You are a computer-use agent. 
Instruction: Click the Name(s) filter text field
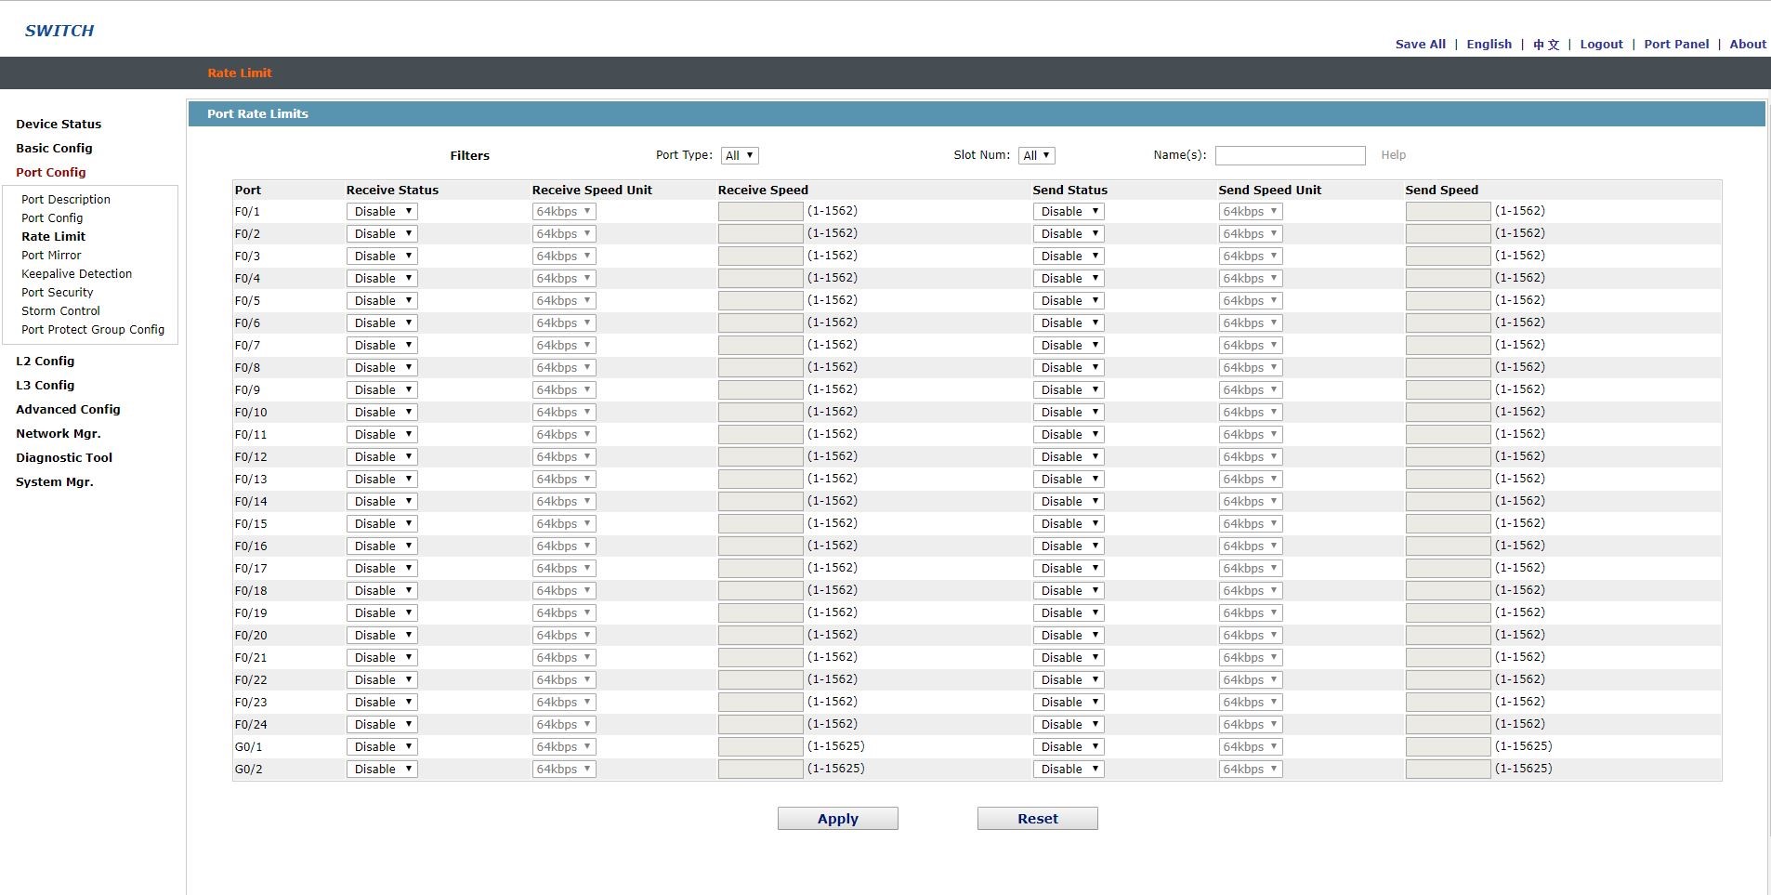tap(1290, 156)
